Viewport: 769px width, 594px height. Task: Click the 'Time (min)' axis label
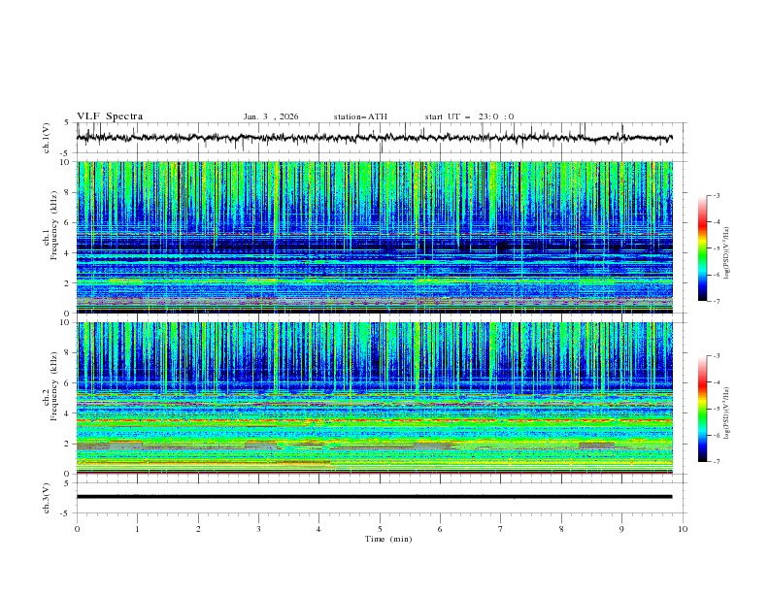click(x=388, y=539)
